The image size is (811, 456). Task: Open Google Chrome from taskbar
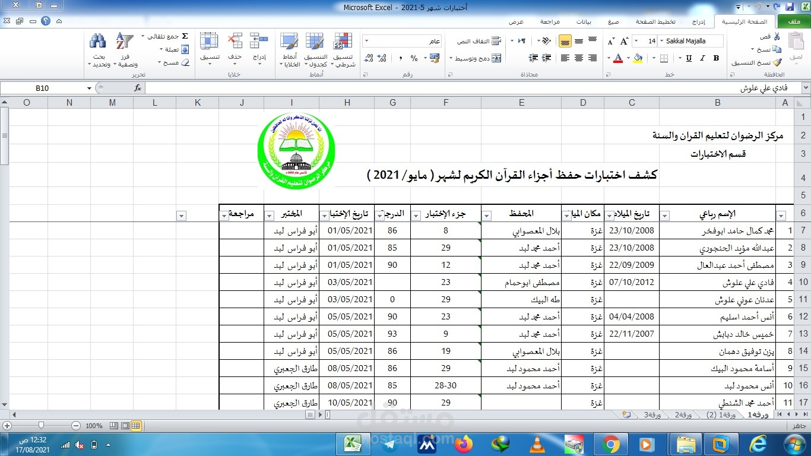point(610,444)
